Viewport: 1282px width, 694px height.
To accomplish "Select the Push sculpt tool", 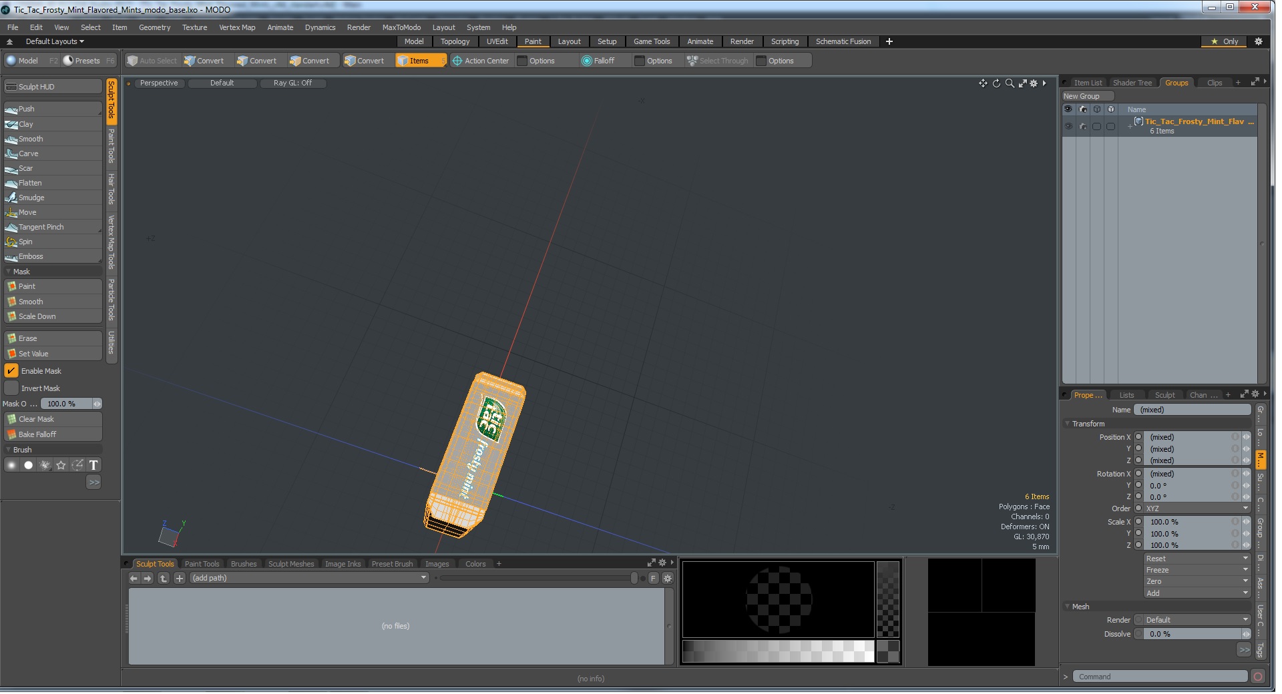I will 53,109.
